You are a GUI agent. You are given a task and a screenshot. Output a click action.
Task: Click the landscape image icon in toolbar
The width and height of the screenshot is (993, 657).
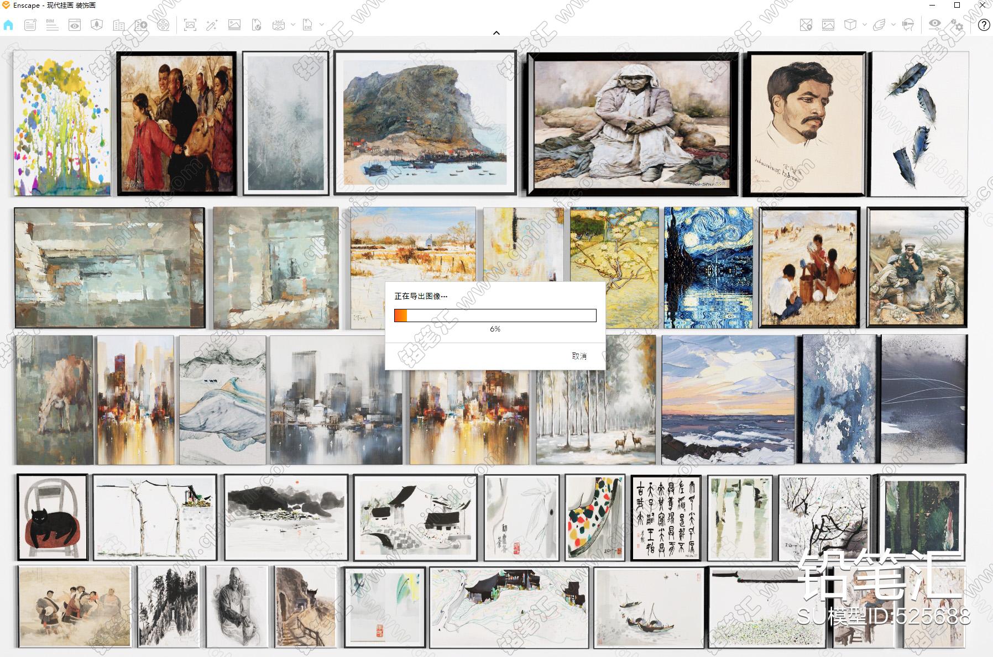coord(234,25)
